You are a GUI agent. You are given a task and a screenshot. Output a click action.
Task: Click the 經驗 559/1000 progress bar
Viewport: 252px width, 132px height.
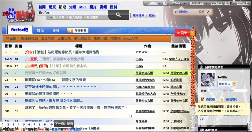click(x=228, y=91)
